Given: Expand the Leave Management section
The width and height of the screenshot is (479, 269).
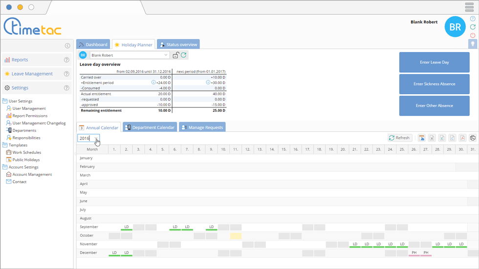Looking at the screenshot, I should (x=32, y=74).
